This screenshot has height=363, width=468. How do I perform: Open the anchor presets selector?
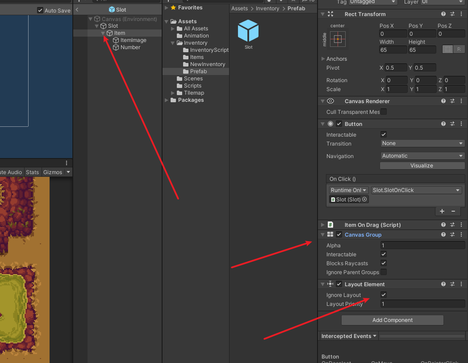[x=338, y=39]
